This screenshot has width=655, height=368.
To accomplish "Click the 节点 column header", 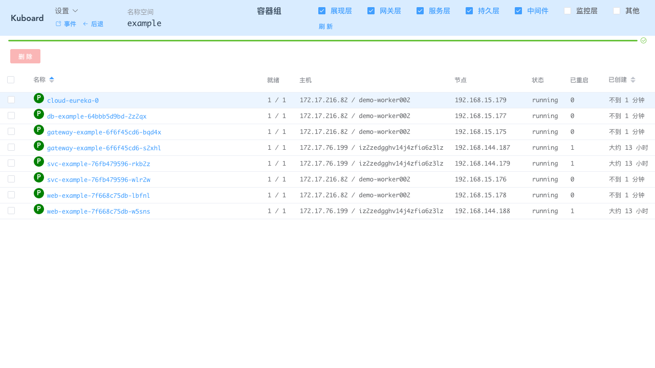I will (461, 80).
